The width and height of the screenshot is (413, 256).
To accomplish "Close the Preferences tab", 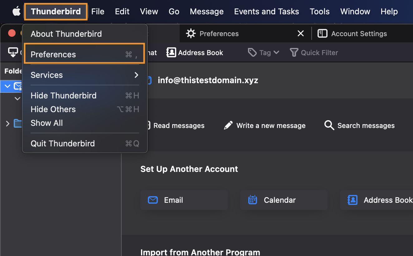I will [301, 33].
